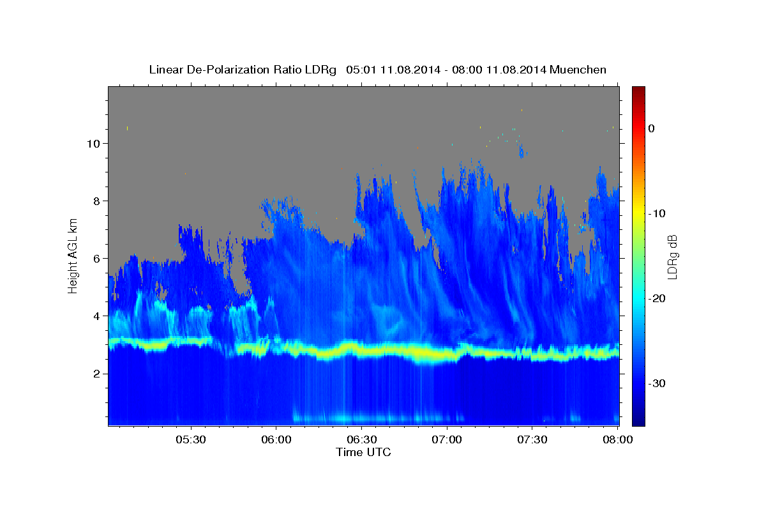The width and height of the screenshot is (766, 511).
Task: Click the 08:00 time tick label
Action: 617,440
